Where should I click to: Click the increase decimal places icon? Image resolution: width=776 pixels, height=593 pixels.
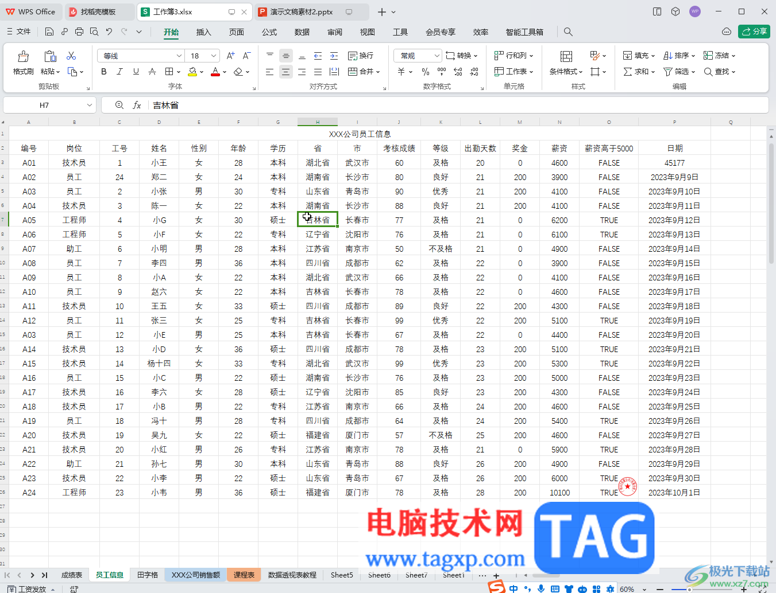[458, 72]
